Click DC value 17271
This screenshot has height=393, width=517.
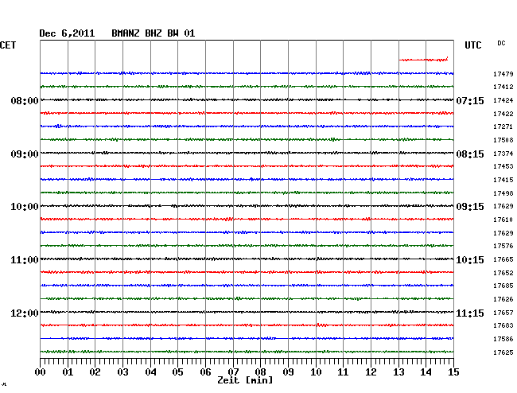click(x=503, y=126)
